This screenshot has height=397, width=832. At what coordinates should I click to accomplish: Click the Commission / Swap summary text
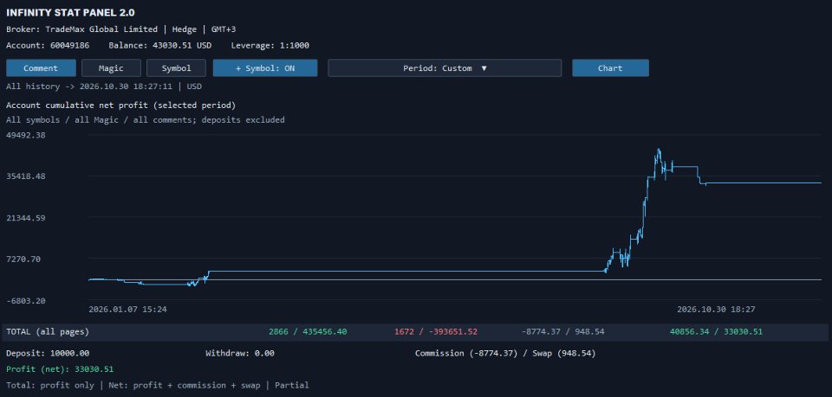(505, 353)
